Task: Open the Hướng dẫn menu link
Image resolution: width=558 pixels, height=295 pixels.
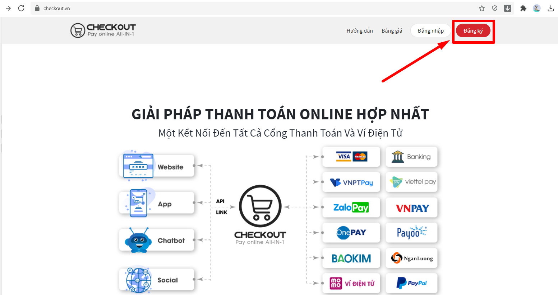Action: 360,31
